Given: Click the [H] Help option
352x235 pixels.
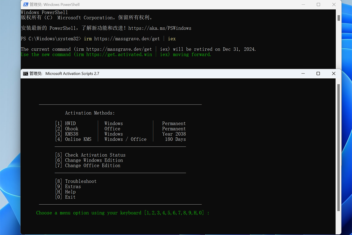Looking at the screenshot, I should pyautogui.click(x=65, y=192).
